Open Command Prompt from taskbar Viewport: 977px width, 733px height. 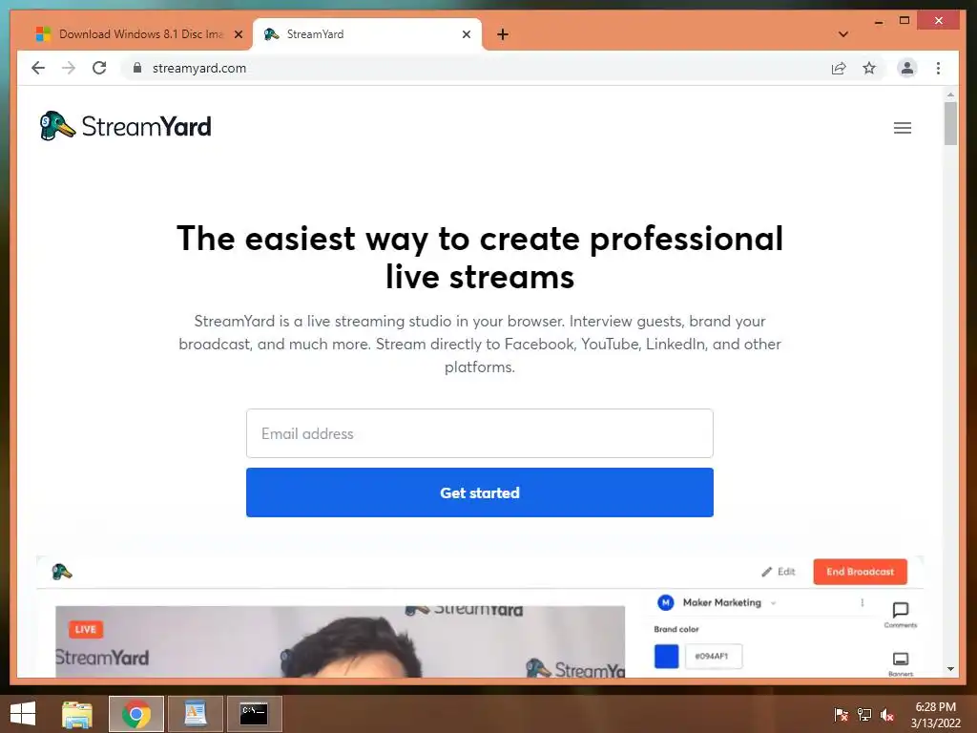tap(254, 714)
